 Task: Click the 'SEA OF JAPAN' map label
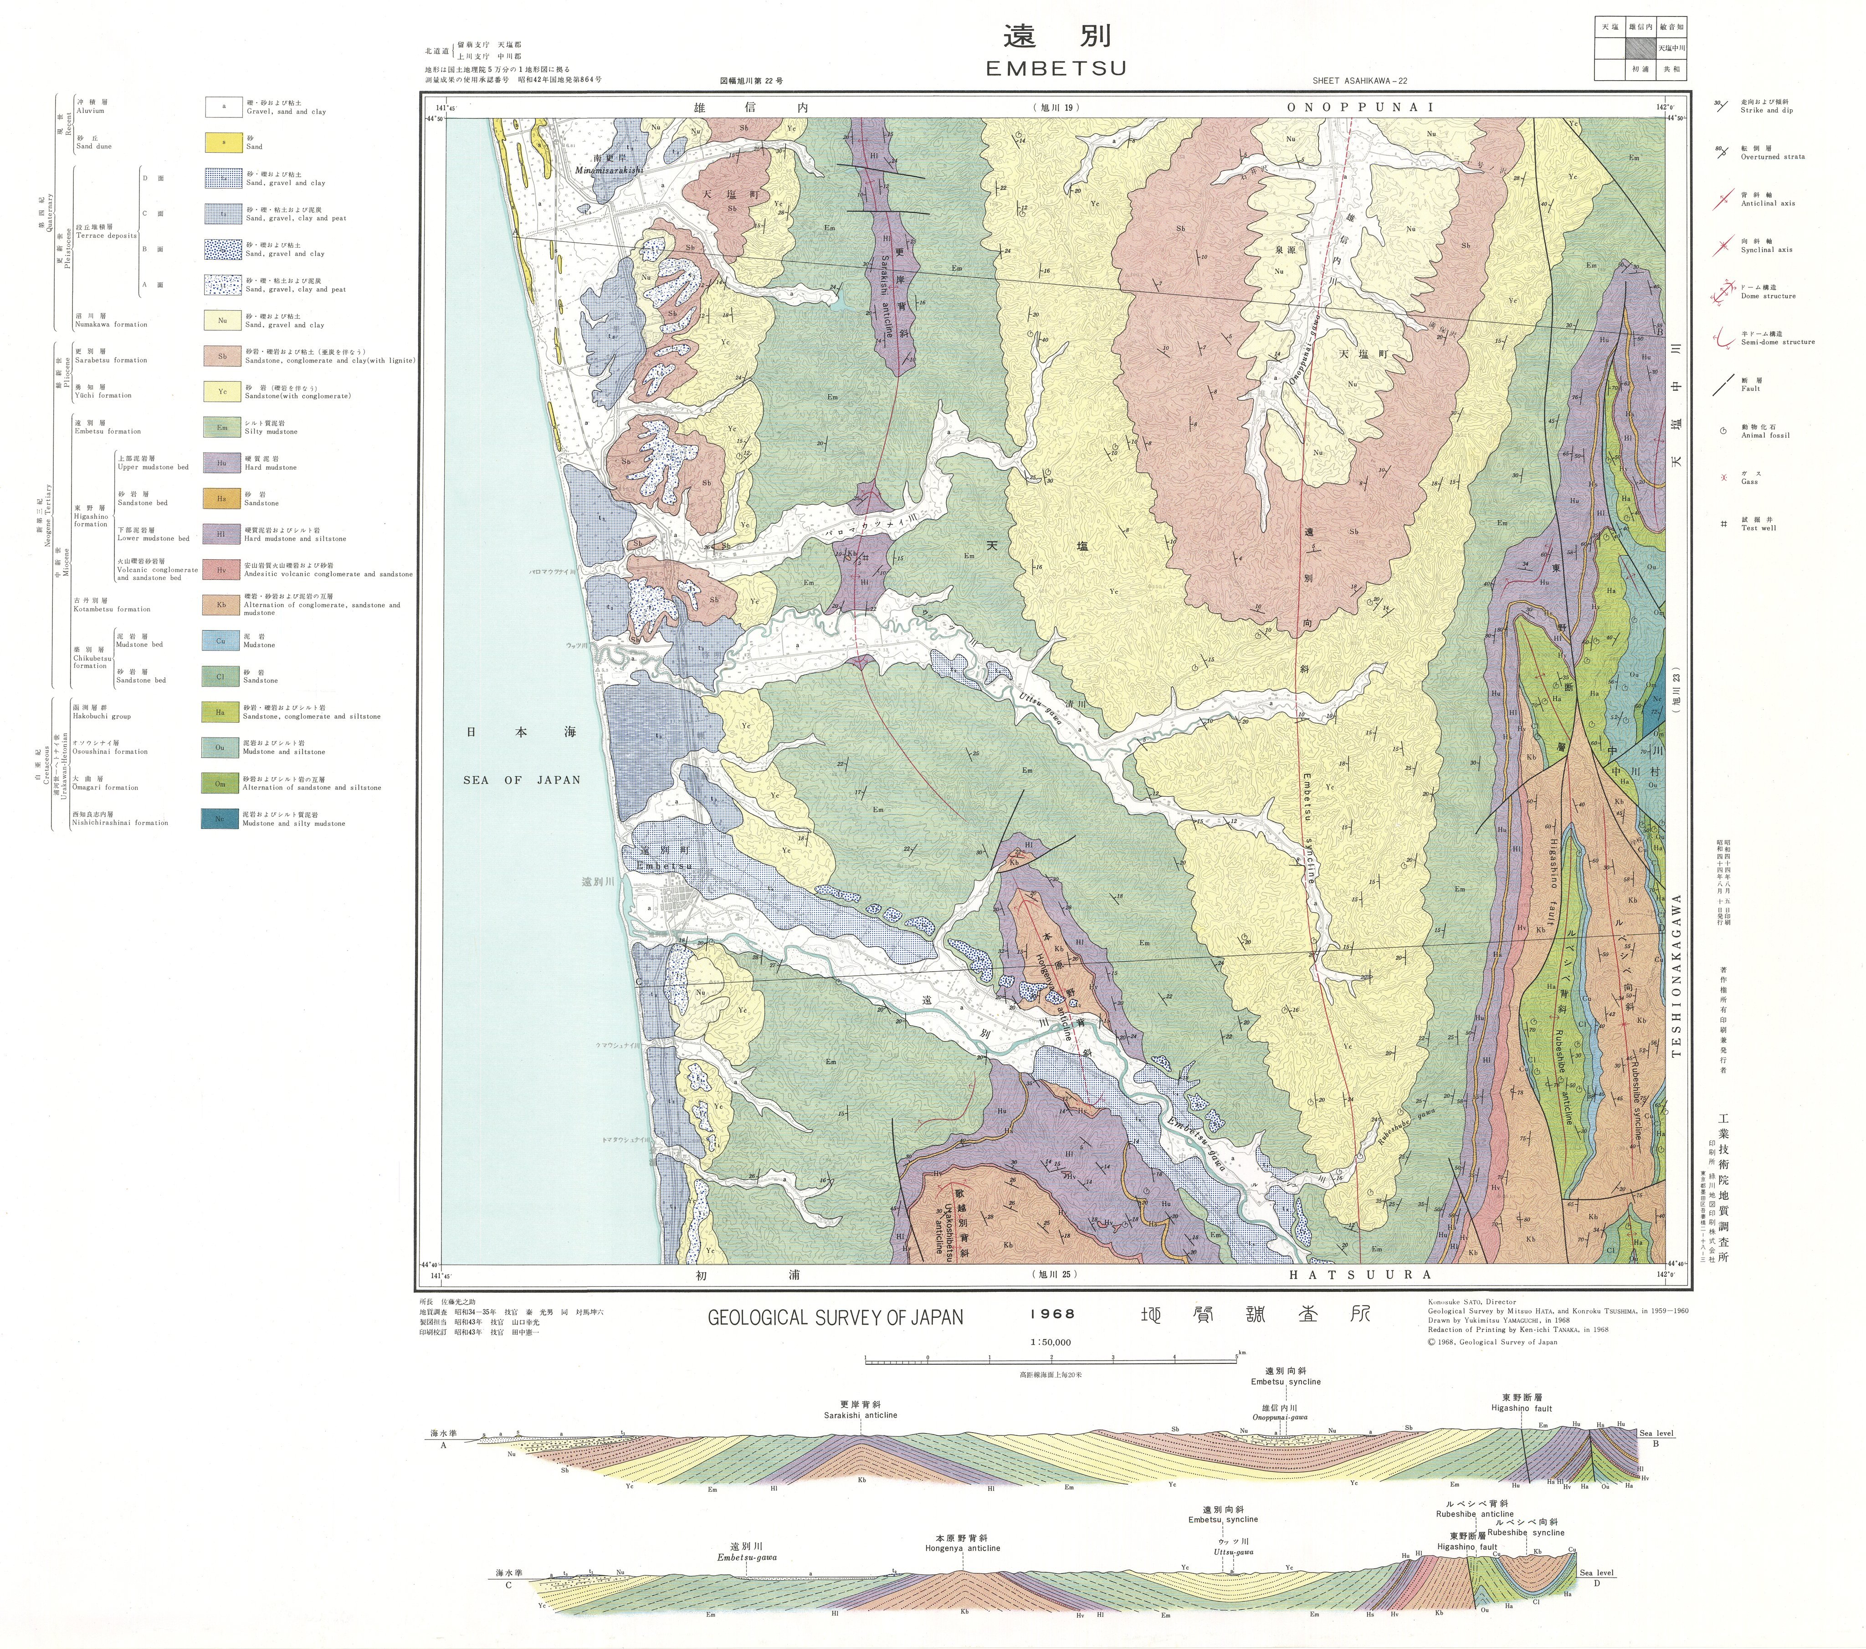coord(521,780)
